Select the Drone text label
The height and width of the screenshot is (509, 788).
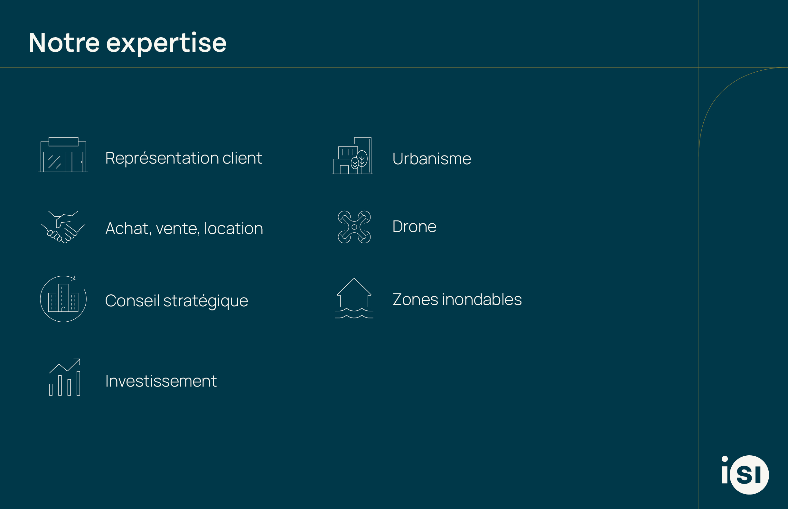click(414, 227)
